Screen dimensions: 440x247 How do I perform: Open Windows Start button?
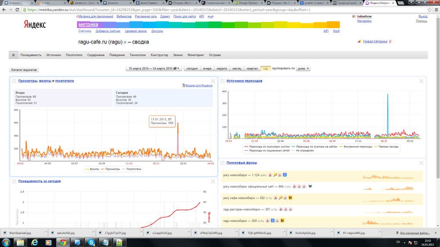tap(6, 243)
